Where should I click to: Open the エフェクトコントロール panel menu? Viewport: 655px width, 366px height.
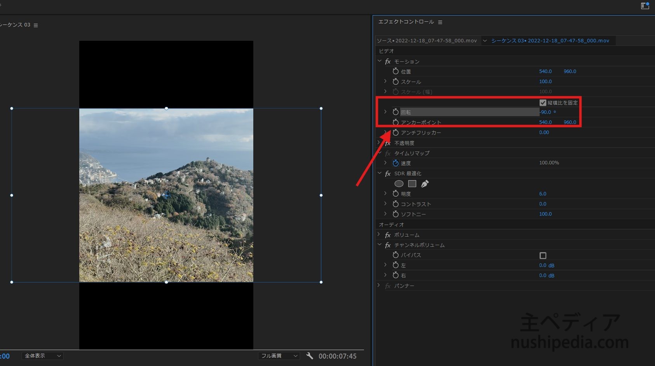click(x=440, y=23)
